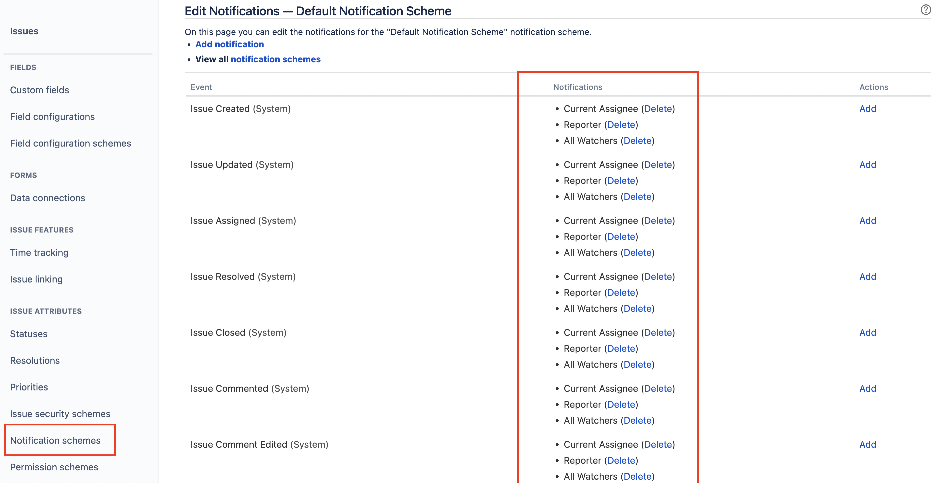This screenshot has height=483, width=952.
Task: Open Priorities in sidebar
Action: [29, 387]
